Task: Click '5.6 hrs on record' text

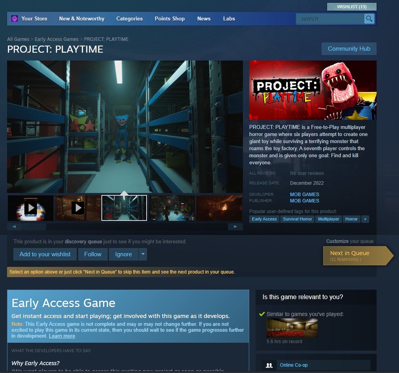Action: 284,342
